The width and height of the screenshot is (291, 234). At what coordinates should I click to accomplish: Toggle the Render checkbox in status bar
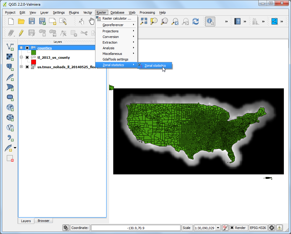click(232, 228)
